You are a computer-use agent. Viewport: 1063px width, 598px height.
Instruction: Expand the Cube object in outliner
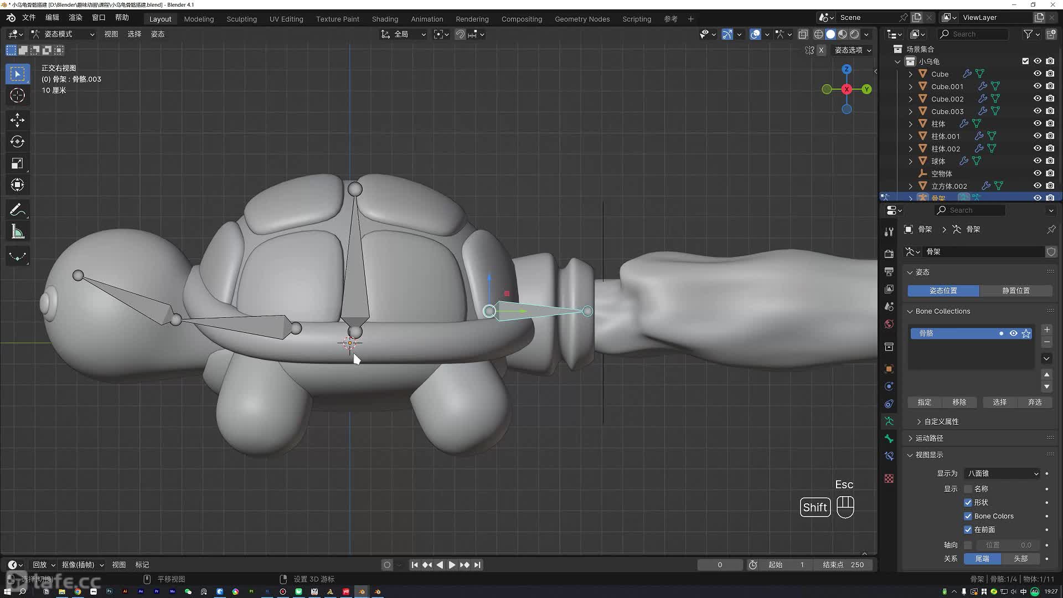(910, 74)
